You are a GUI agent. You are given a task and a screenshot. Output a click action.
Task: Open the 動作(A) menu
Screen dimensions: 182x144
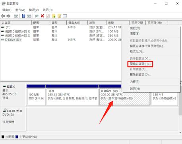click(20, 10)
